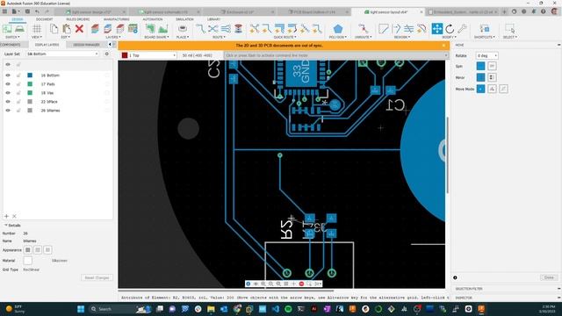This screenshot has height=316, width=562.
Task: Expand the ROUTE toolbar menu
Action: coord(219,37)
